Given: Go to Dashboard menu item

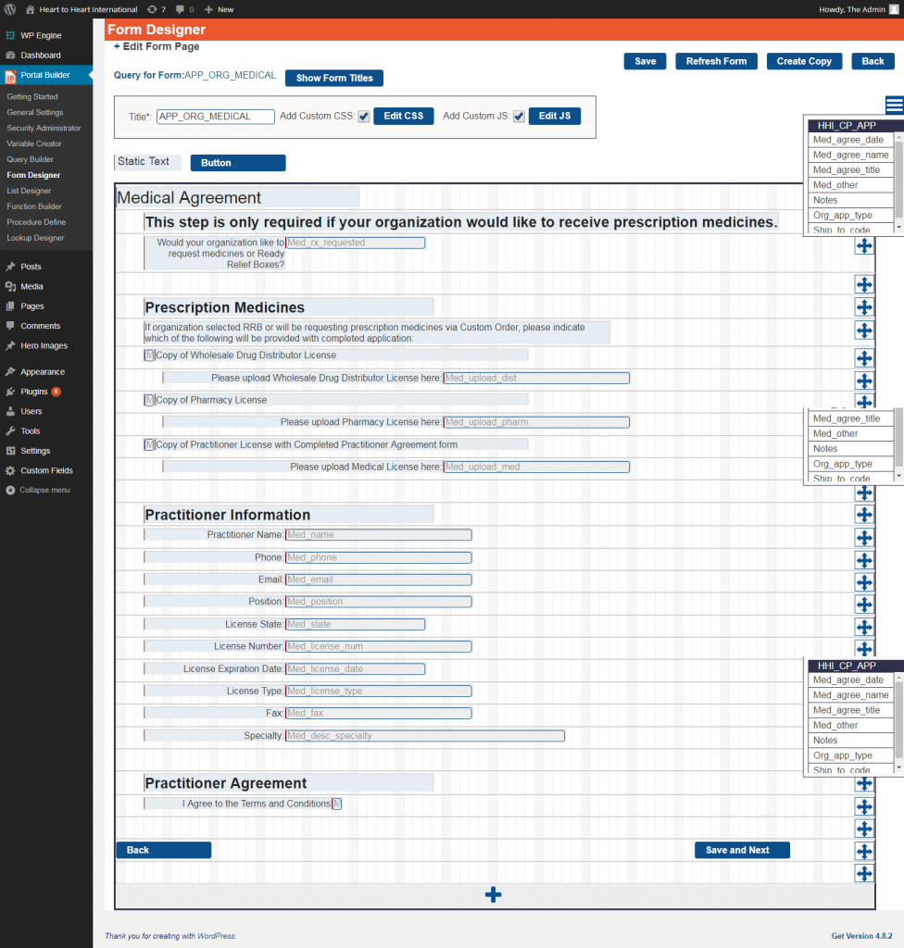Looking at the screenshot, I should (x=41, y=55).
